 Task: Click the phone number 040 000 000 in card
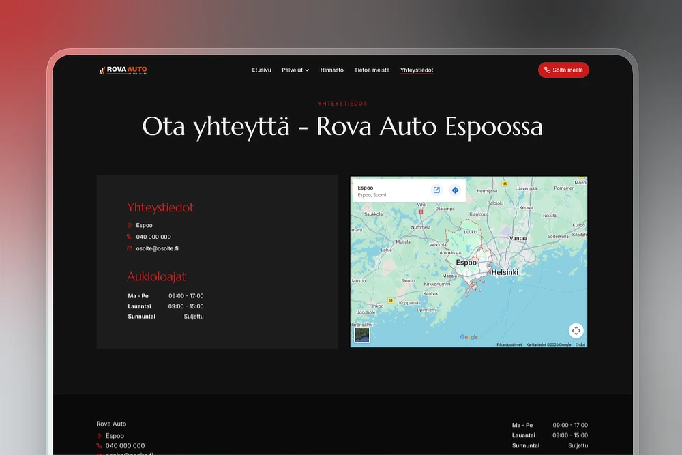153,237
